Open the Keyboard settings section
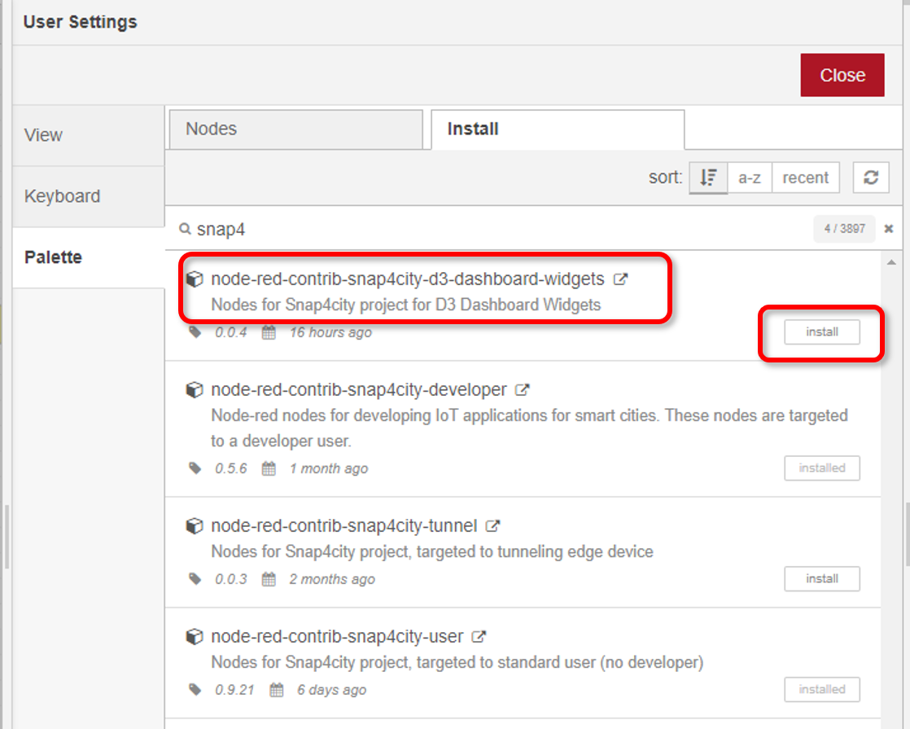The image size is (910, 729). point(88,196)
